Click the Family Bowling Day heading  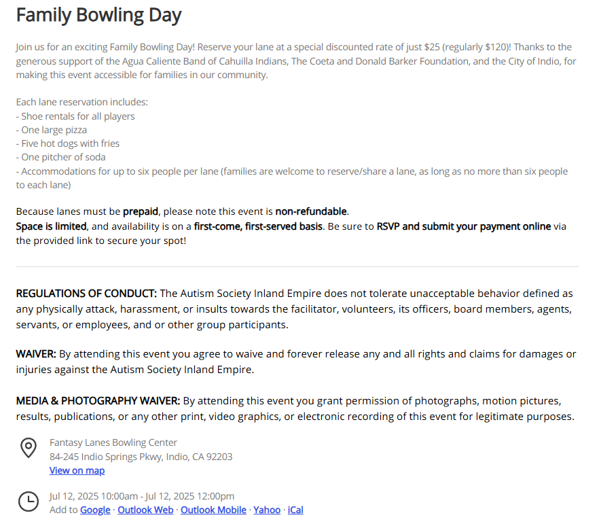[99, 16]
